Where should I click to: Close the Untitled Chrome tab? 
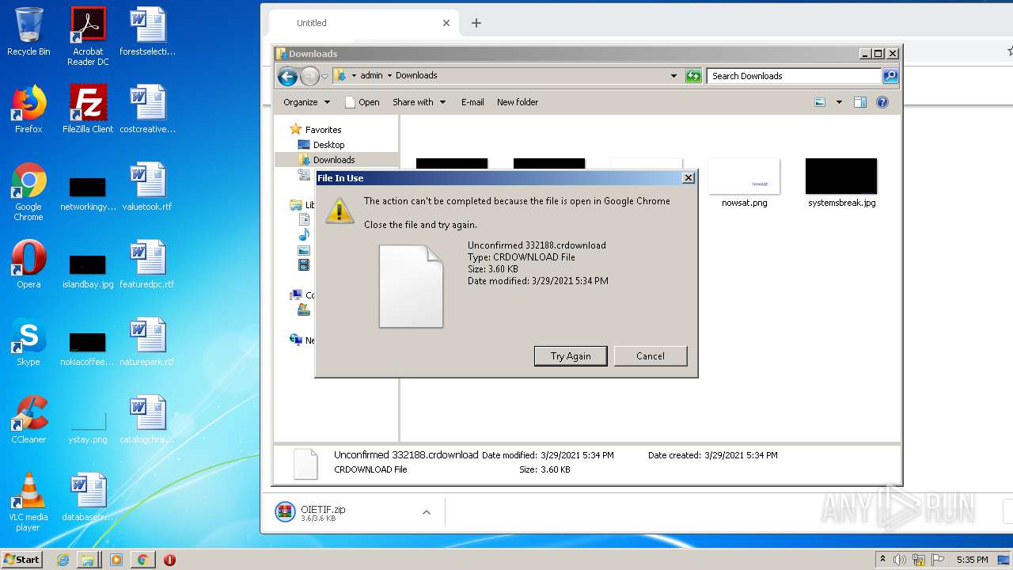[446, 23]
